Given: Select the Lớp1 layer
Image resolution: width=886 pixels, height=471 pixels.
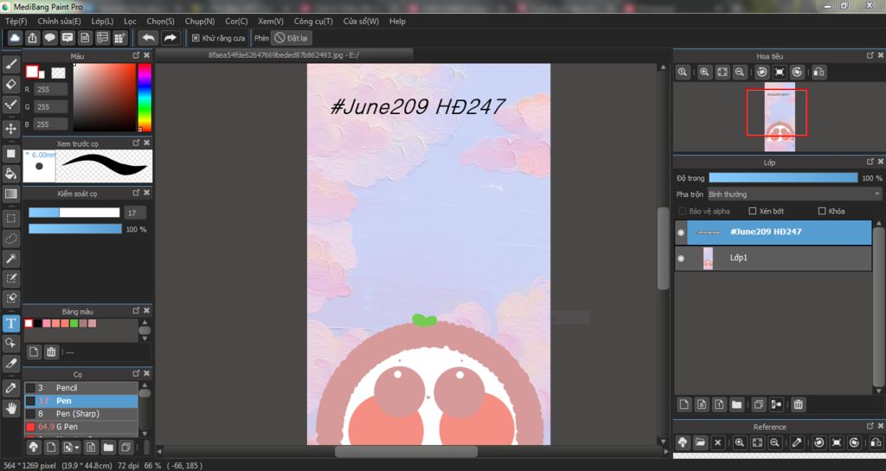Looking at the screenshot, I should click(773, 258).
